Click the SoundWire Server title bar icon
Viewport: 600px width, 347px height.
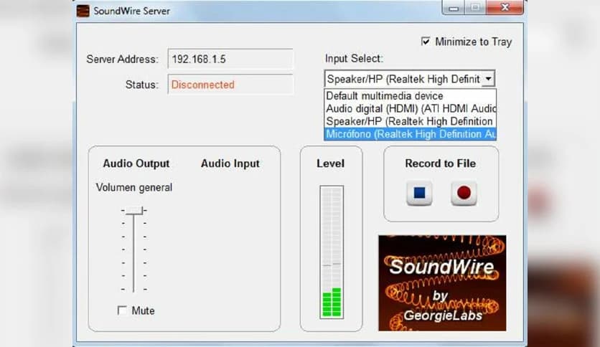83,11
